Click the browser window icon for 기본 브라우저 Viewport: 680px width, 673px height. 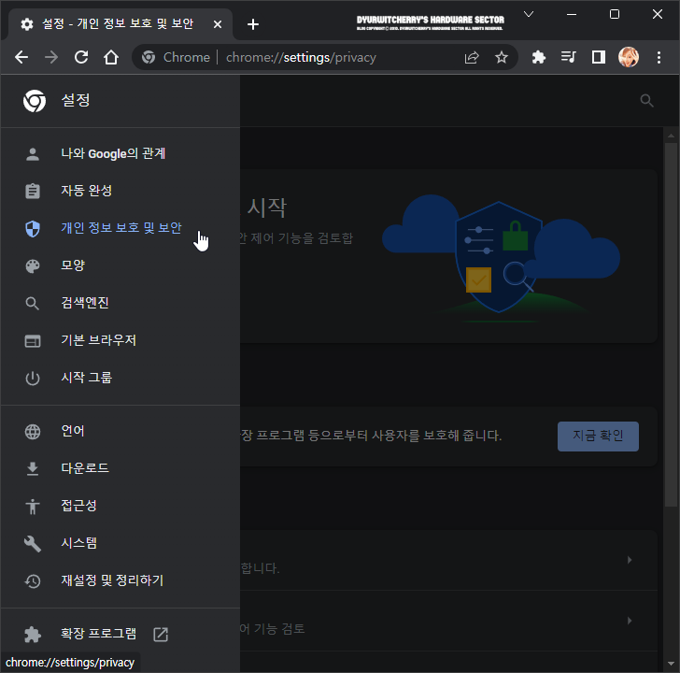(33, 341)
